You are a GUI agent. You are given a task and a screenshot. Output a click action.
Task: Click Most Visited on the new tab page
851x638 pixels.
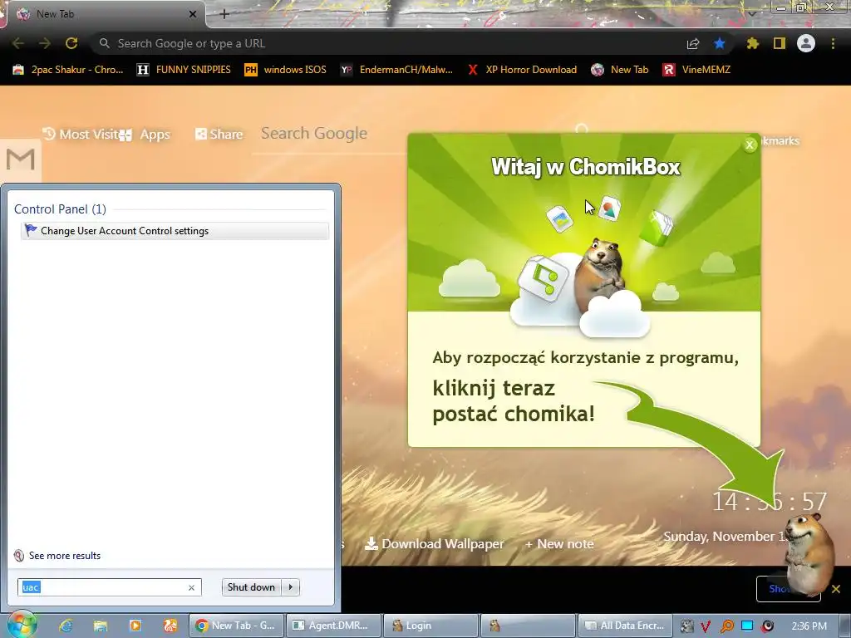coord(81,134)
